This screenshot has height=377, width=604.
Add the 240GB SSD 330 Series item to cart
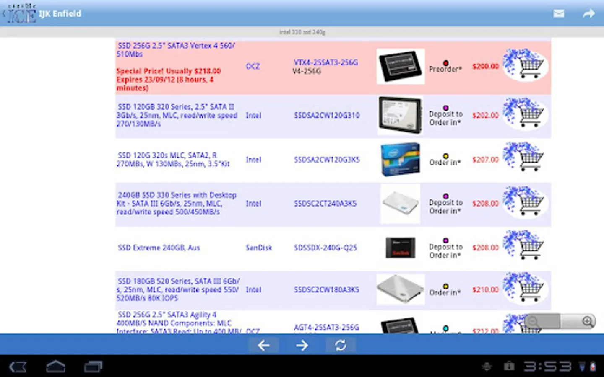point(525,202)
